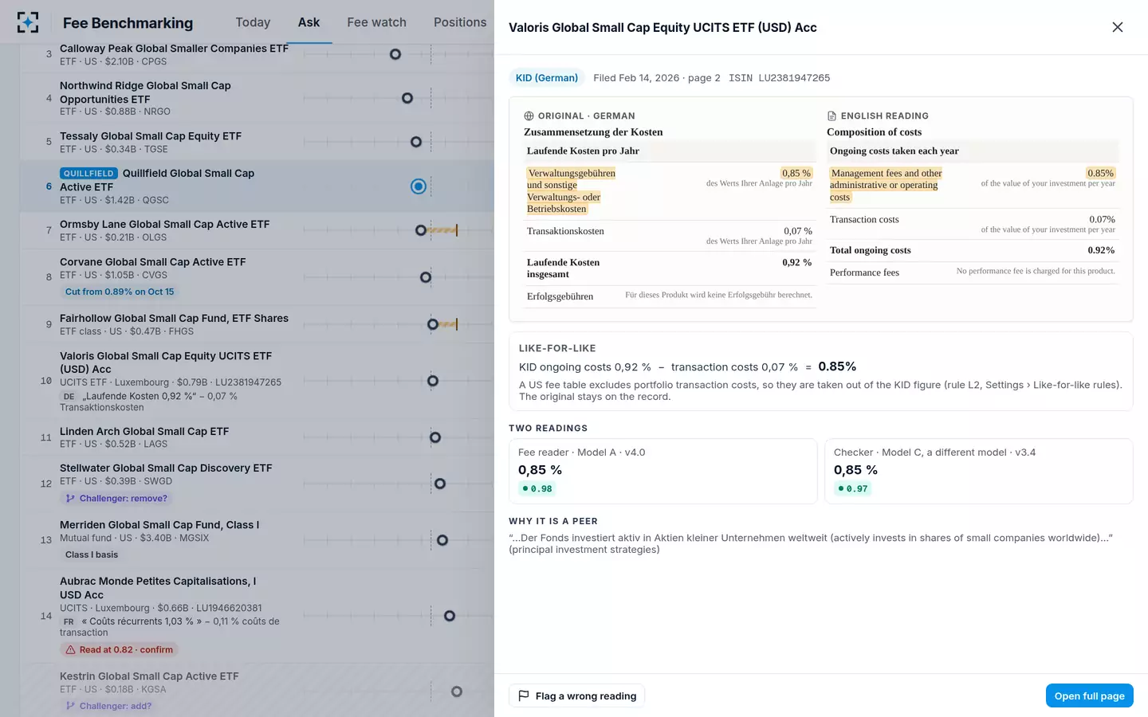Screen dimensions: 1148x717
Task: Click Calloway Peak fee position marker
Action: point(395,54)
